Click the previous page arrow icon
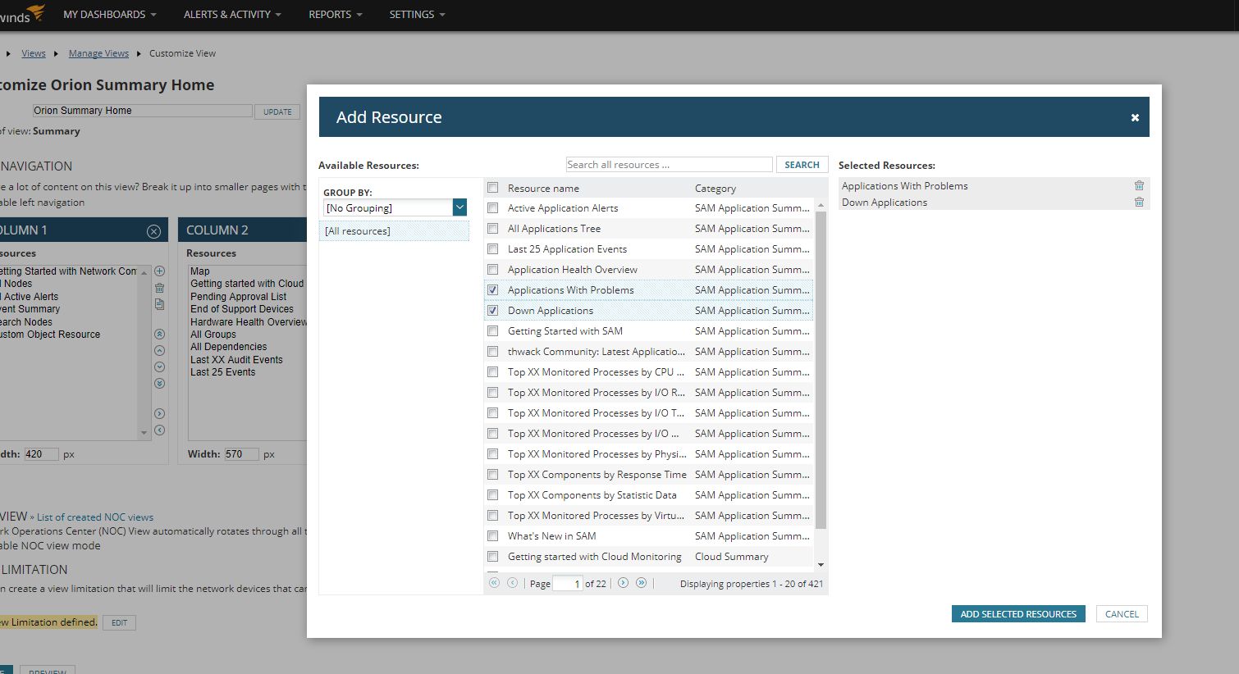 (513, 583)
